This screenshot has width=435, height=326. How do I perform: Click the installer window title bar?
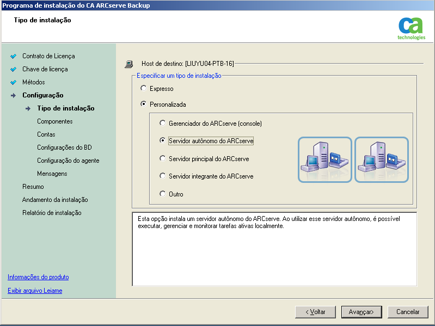pos(218,5)
